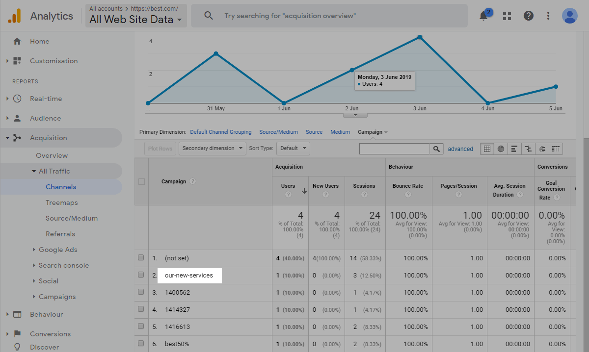
Task: Open the Help question mark icon
Action: click(x=529, y=16)
